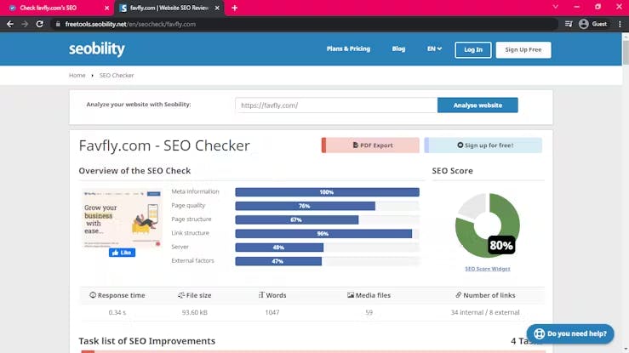629x353 pixels.
Task: Click '34 internal / 8 external' links value
Action: coord(485,312)
